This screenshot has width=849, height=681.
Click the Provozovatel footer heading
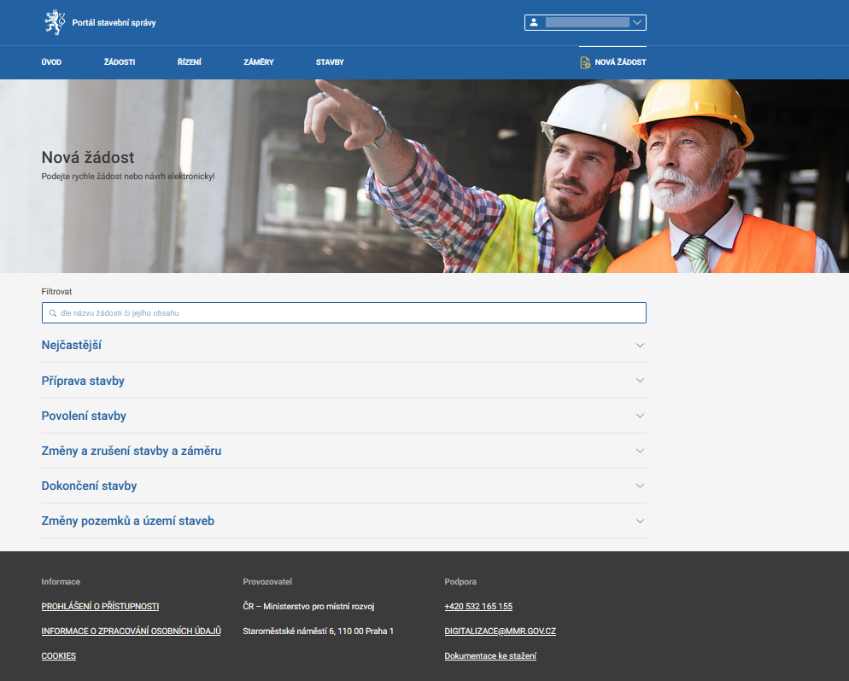click(267, 582)
